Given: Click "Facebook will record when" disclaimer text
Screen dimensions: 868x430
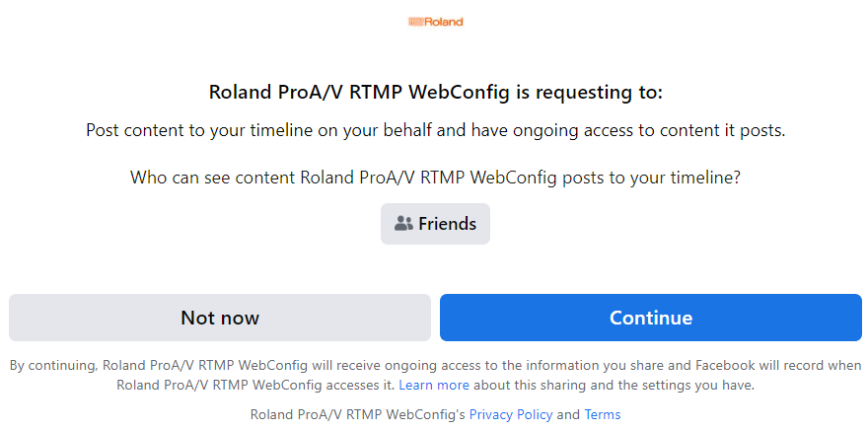Looking at the screenshot, I should 778,366.
